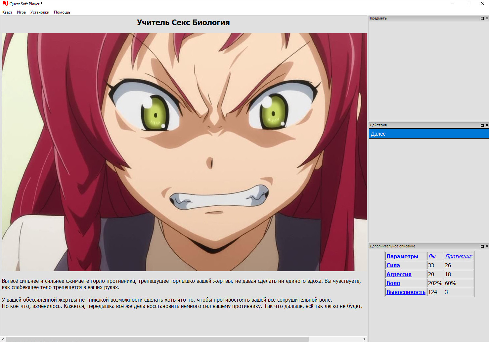
Task: Minimize the Quest Soft Player window
Action: point(452,4)
